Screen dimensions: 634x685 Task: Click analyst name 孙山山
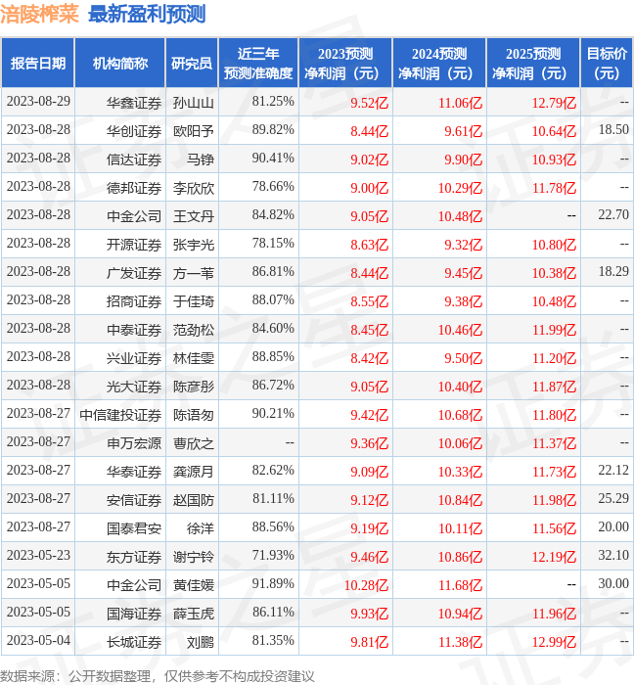194,103
